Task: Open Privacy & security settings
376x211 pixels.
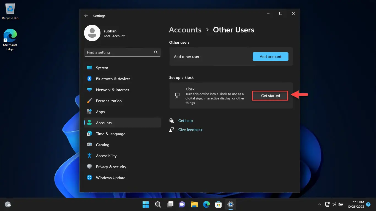Action: tap(122, 167)
